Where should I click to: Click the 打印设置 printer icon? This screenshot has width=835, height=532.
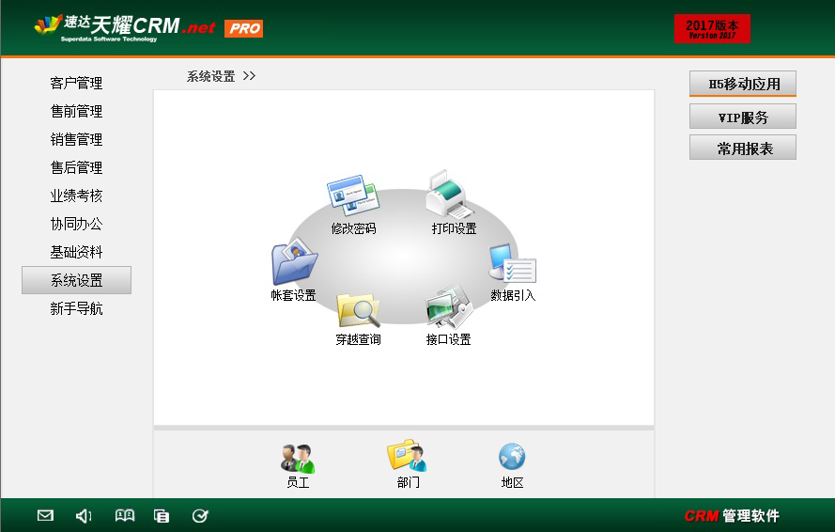[x=447, y=196]
